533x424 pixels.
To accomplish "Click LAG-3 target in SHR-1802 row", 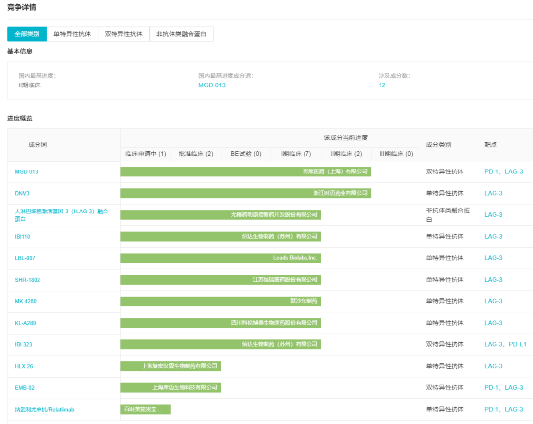I will click(x=493, y=280).
